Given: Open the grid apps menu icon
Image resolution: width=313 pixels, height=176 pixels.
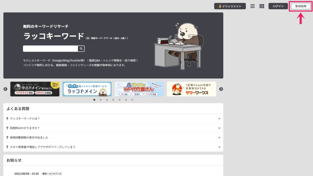Looking at the screenshot, I should [262, 6].
